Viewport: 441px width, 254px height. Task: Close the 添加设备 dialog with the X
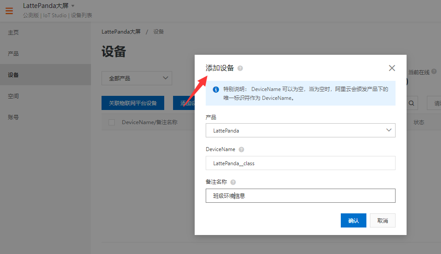coord(392,68)
